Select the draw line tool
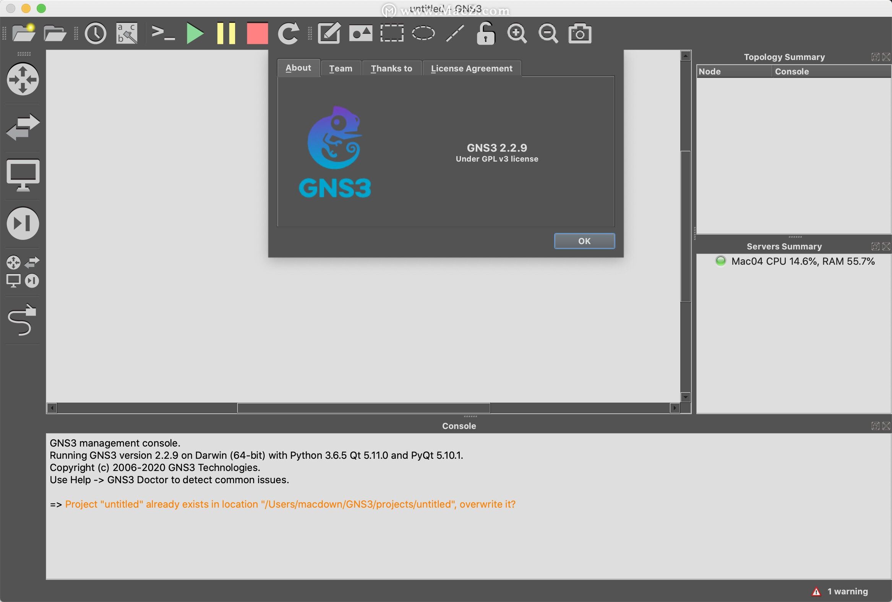 tap(455, 33)
